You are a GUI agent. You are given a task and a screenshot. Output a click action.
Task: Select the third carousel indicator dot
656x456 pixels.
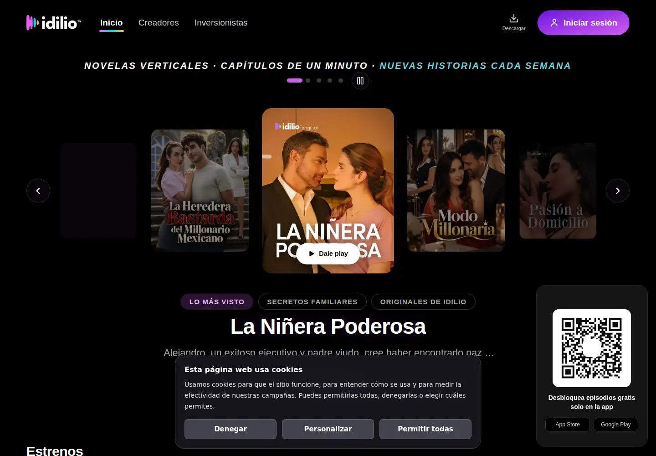319,81
